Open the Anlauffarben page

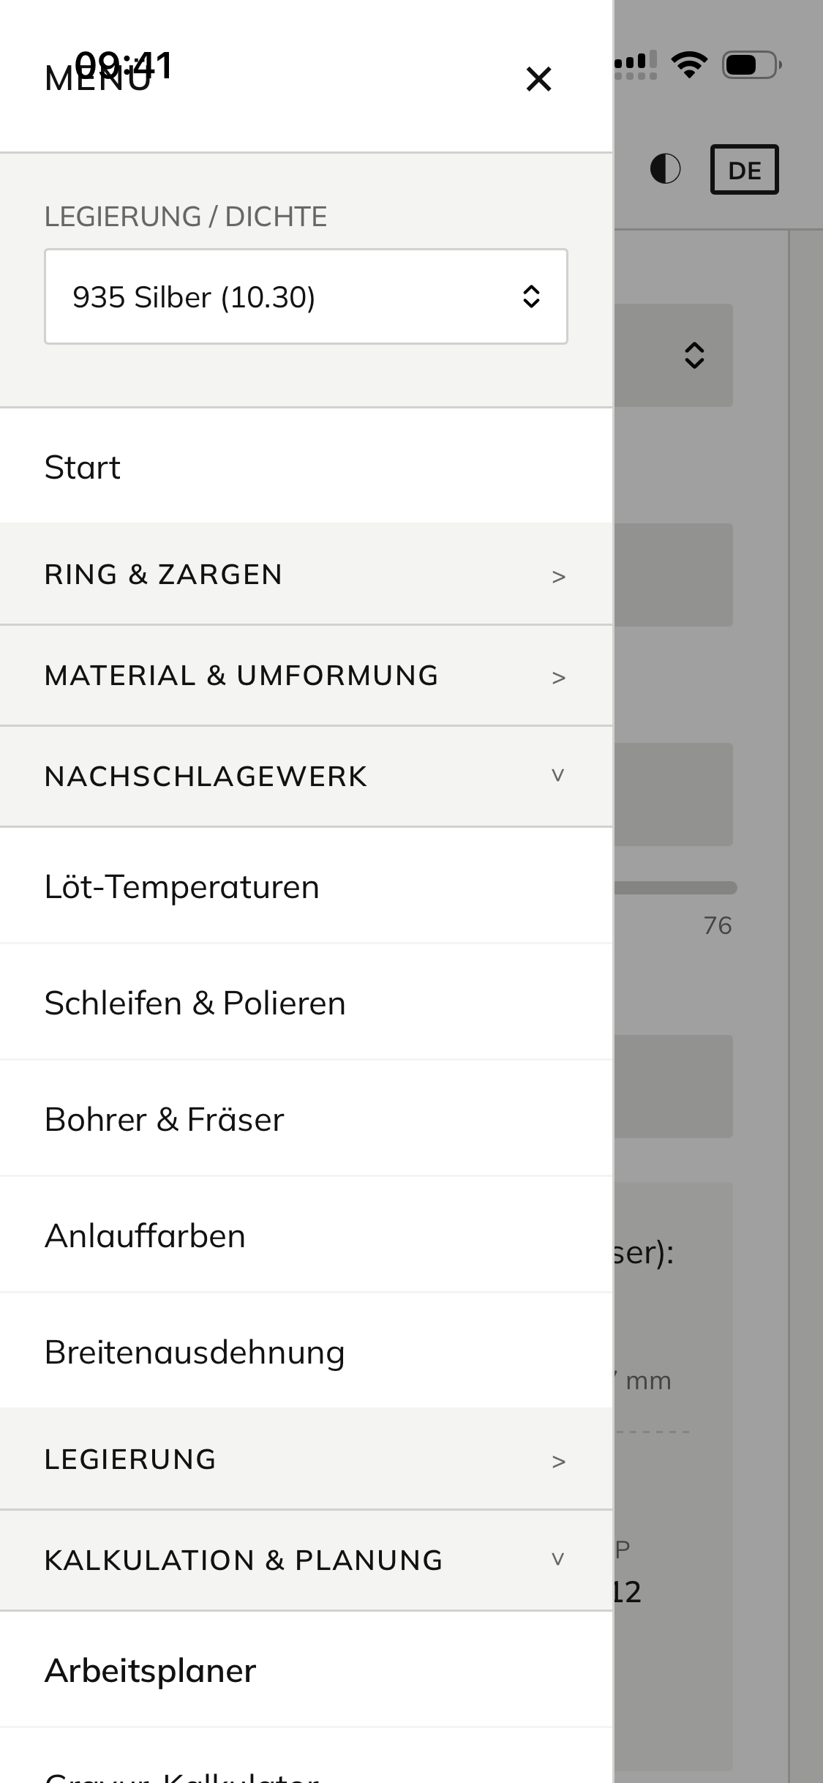point(145,1236)
